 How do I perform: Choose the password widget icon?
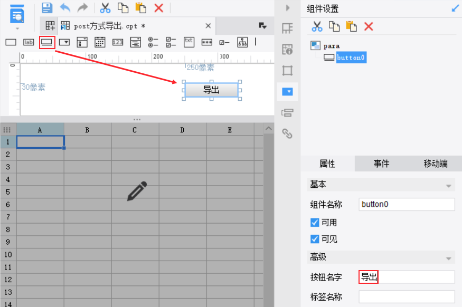click(x=207, y=42)
